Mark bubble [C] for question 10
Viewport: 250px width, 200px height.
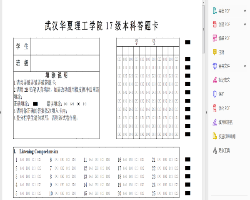68,193
